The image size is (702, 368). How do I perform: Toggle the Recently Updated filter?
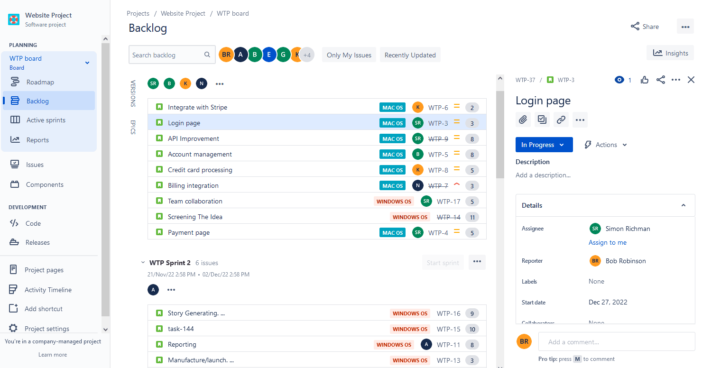[410, 55]
